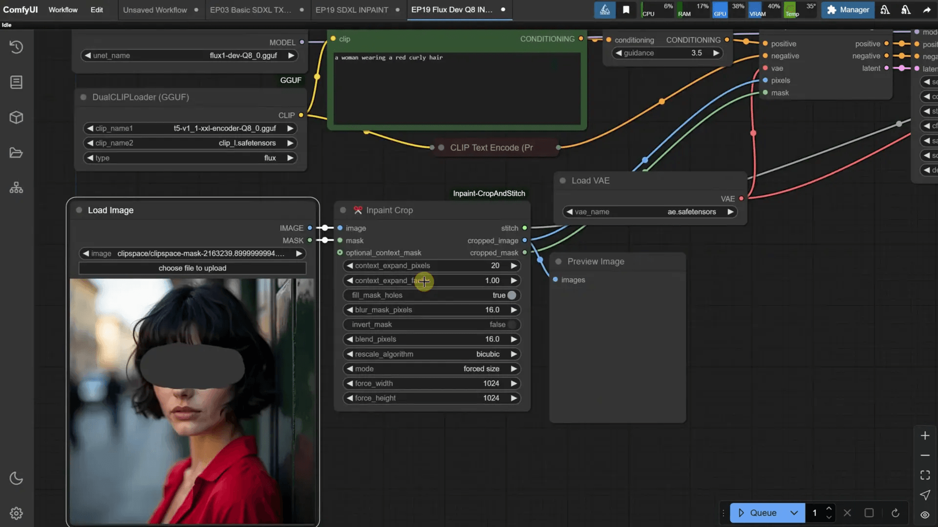Click the first runner icon after Manager
This screenshot has height=527, width=938.
click(885, 10)
